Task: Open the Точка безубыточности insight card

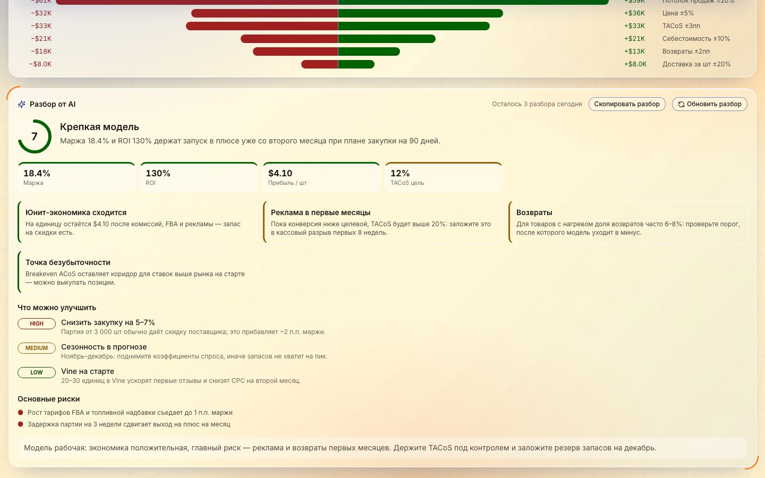Action: (x=137, y=272)
